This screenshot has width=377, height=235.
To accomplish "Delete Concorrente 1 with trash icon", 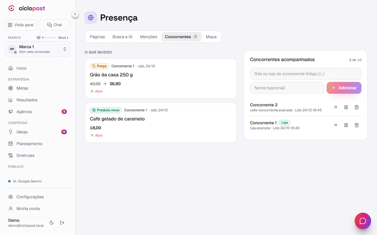I will coord(357,125).
